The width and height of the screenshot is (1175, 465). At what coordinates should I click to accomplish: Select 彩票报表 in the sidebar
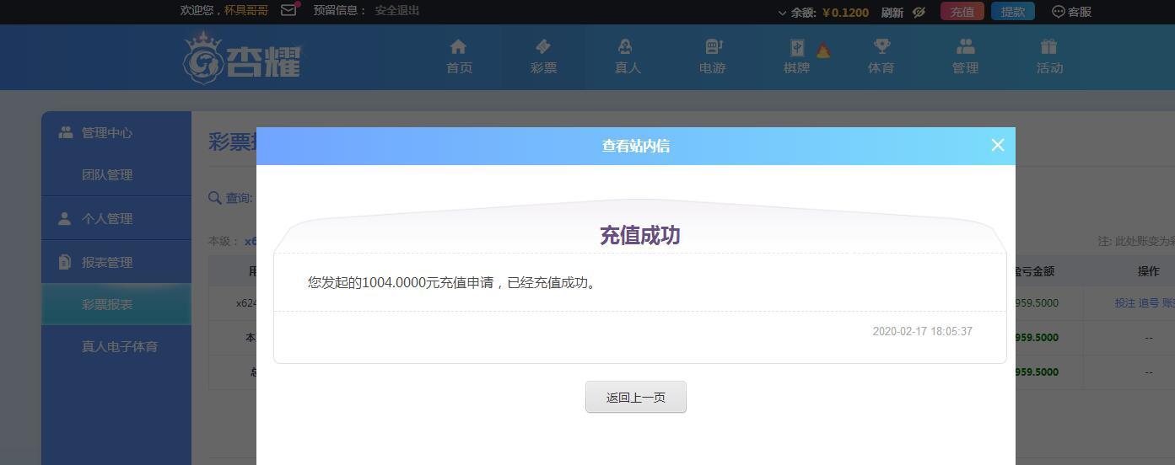pos(116,304)
